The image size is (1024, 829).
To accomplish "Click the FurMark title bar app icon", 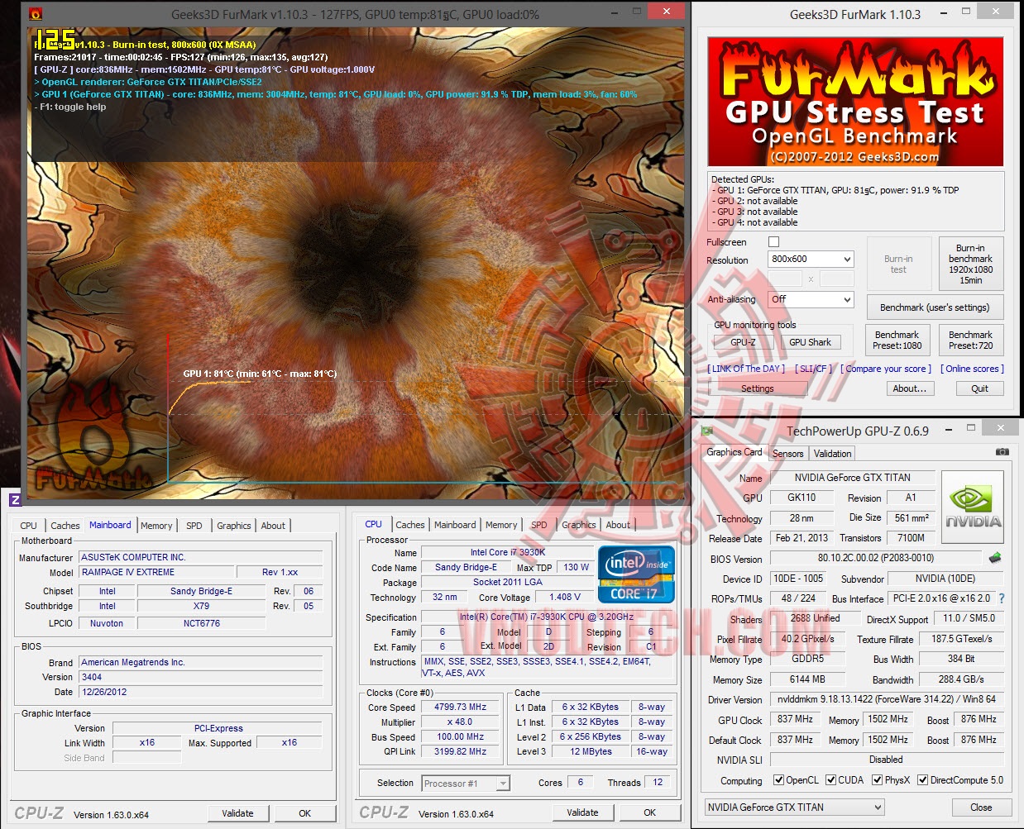I will coord(35,14).
